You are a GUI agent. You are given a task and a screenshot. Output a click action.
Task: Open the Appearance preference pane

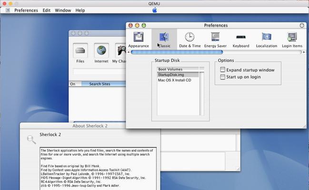point(139,40)
